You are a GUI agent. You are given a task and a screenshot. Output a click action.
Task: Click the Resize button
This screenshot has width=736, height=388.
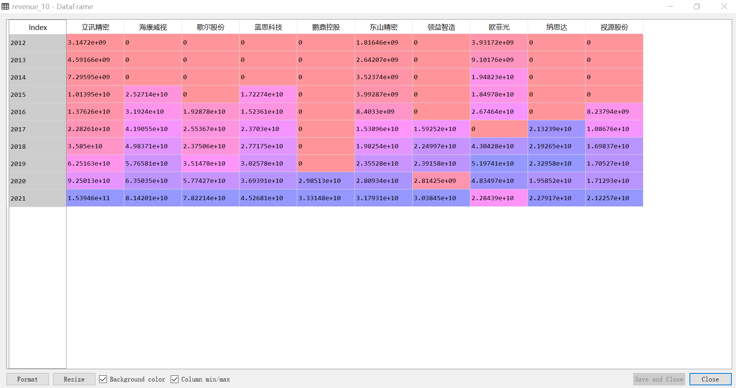point(74,379)
